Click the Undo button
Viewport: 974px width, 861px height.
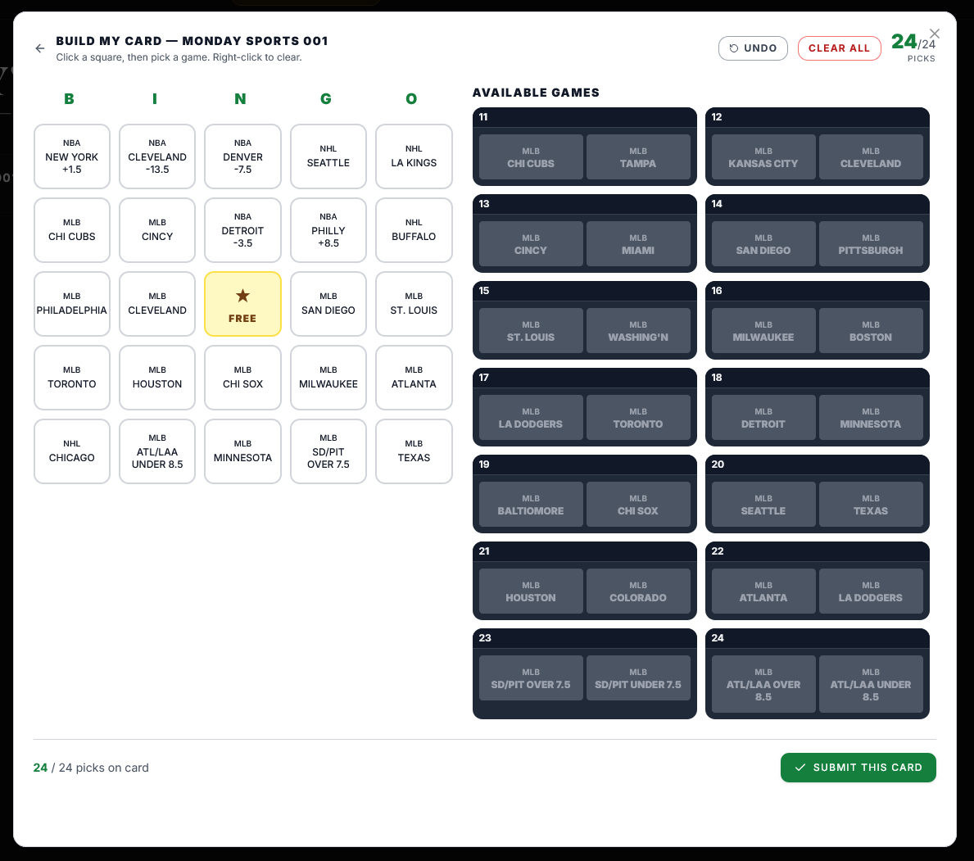753,48
